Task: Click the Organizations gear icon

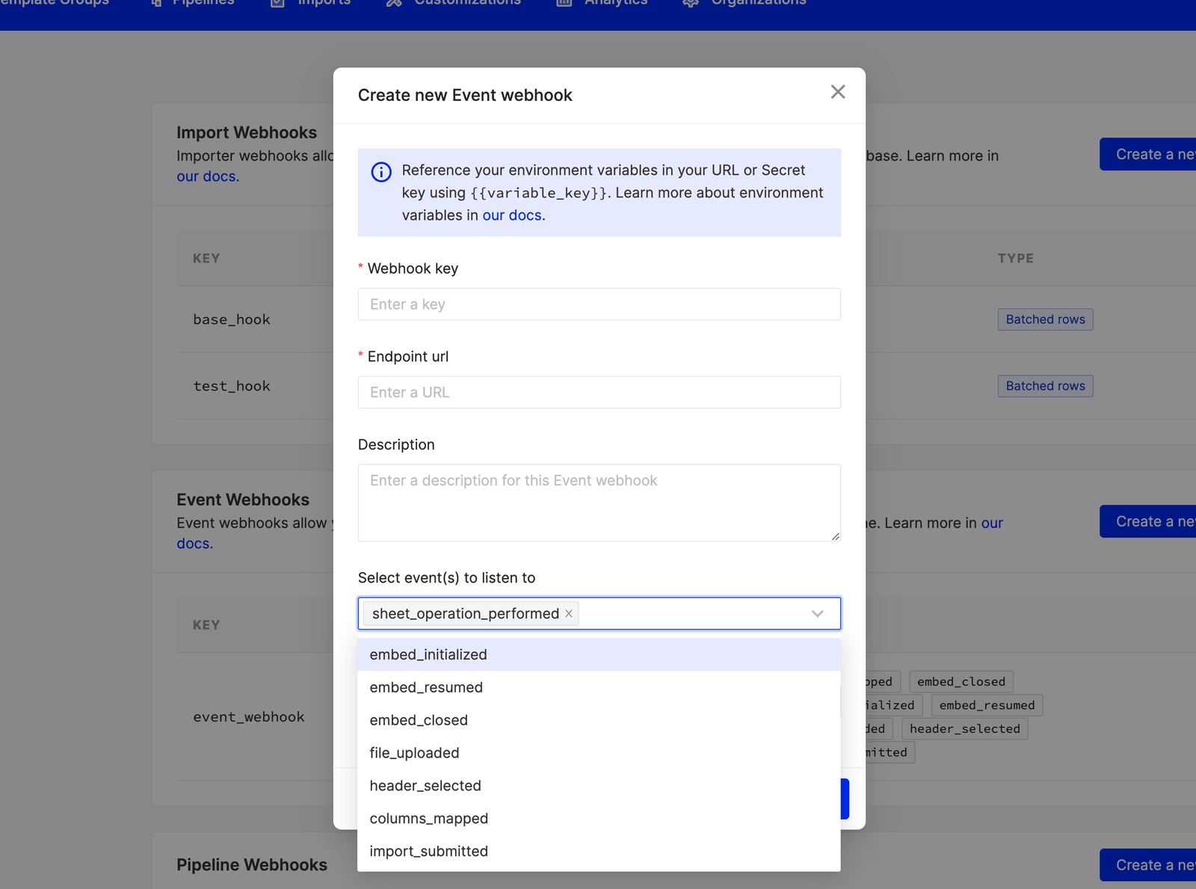Action: click(x=688, y=3)
